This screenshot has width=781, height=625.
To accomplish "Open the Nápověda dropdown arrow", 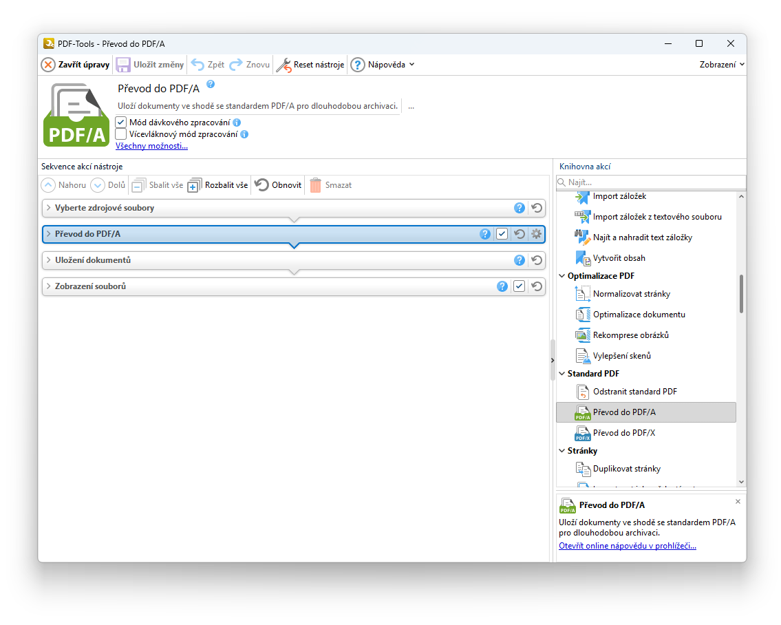I will coord(412,65).
